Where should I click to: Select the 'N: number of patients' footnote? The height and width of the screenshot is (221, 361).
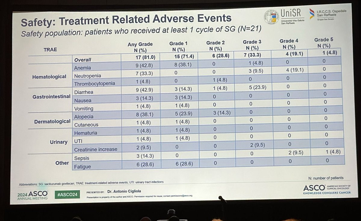click(x=326, y=178)
